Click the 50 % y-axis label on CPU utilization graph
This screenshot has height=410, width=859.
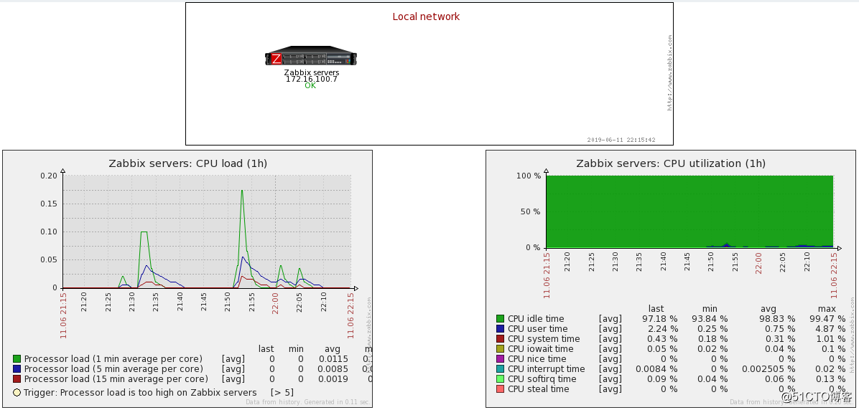point(531,211)
